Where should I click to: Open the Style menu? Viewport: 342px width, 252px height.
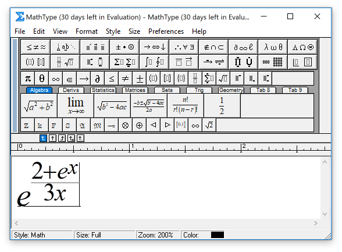coord(113,31)
